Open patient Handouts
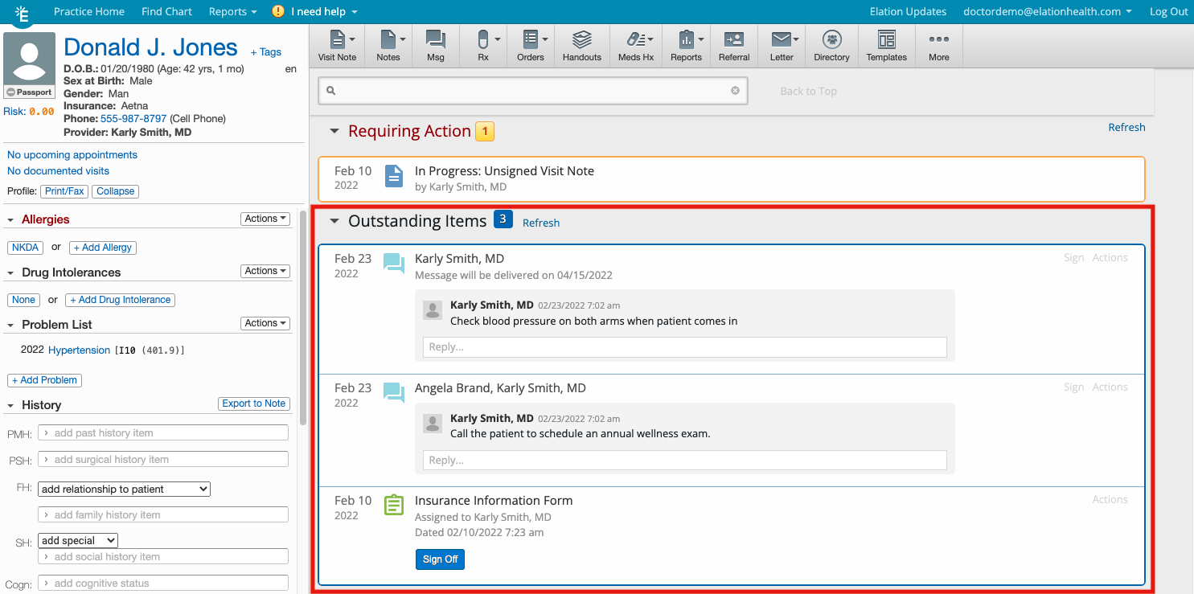Image resolution: width=1194 pixels, height=594 pixels. point(581,46)
